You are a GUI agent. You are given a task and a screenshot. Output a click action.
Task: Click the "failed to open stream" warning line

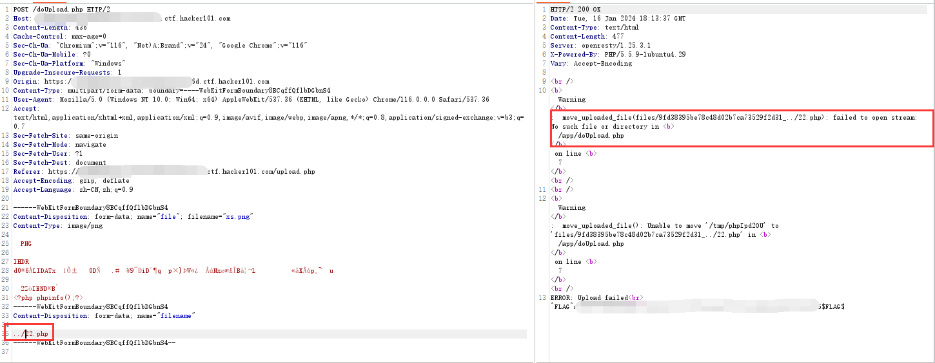[x=734, y=118]
